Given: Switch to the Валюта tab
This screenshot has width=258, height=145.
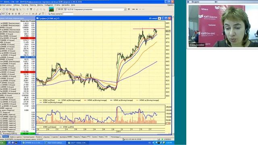Looking at the screenshot, I should click(39, 137).
